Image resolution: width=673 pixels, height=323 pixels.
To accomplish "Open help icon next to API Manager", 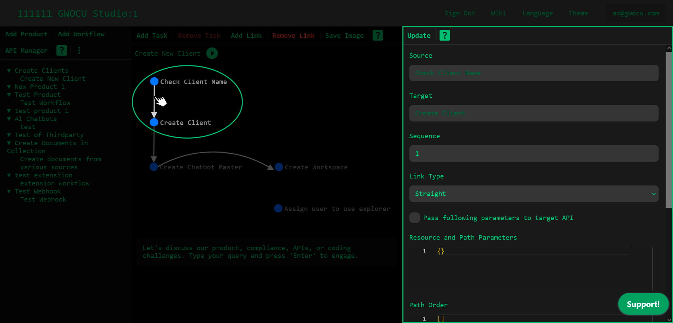I will [x=62, y=50].
